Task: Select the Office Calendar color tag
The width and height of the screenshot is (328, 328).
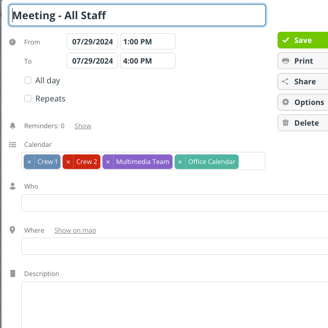Action: (x=212, y=161)
